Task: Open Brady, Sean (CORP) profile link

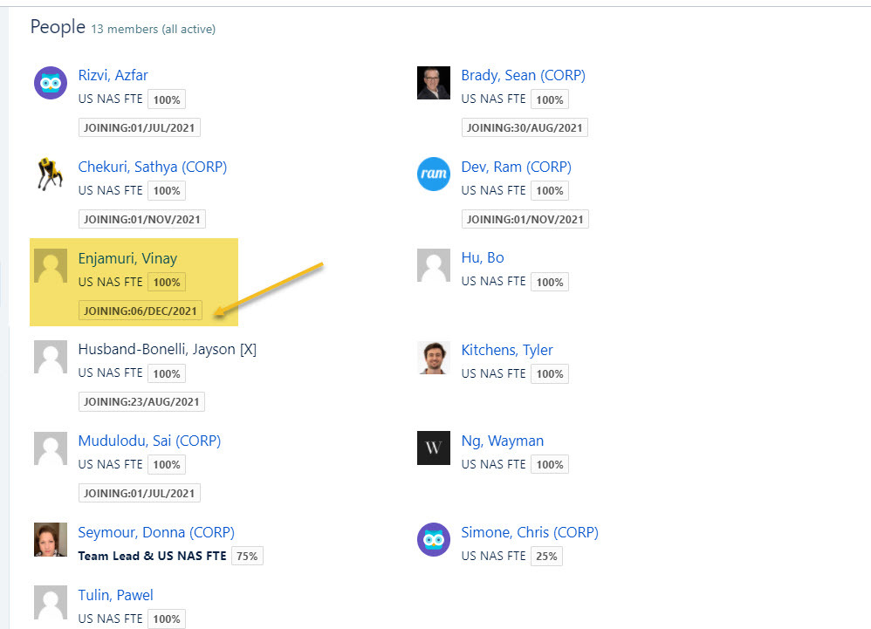Action: 523,75
